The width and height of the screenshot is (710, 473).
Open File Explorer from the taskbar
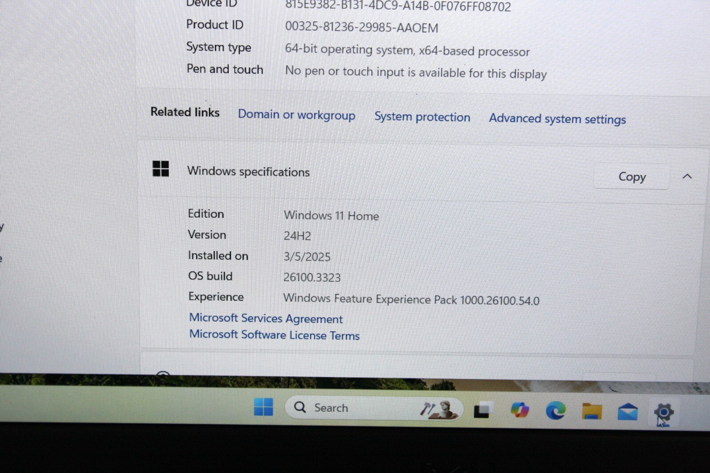point(592,411)
